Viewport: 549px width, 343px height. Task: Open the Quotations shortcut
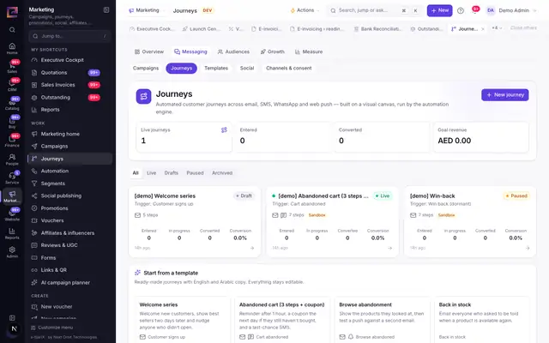point(70,73)
